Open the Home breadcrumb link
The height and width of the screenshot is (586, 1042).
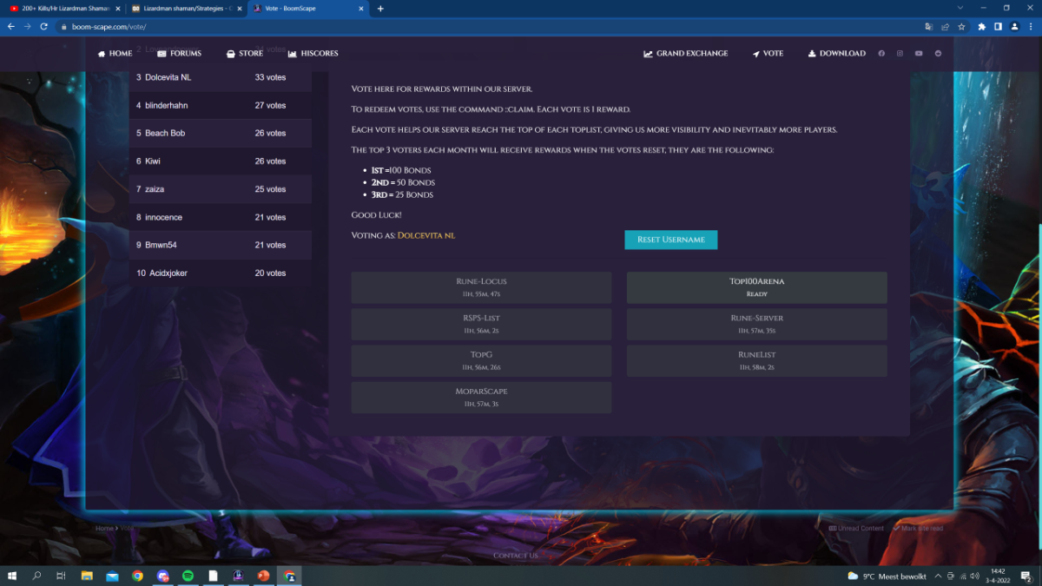[x=104, y=528]
